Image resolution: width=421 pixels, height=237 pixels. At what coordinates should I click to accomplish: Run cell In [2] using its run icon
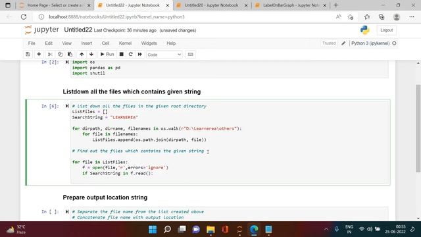67,62
